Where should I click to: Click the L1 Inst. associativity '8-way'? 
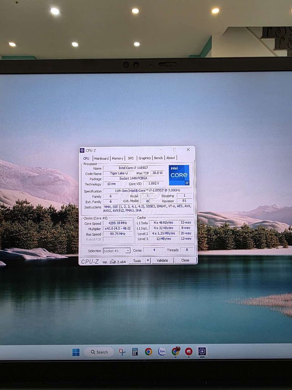(186, 228)
